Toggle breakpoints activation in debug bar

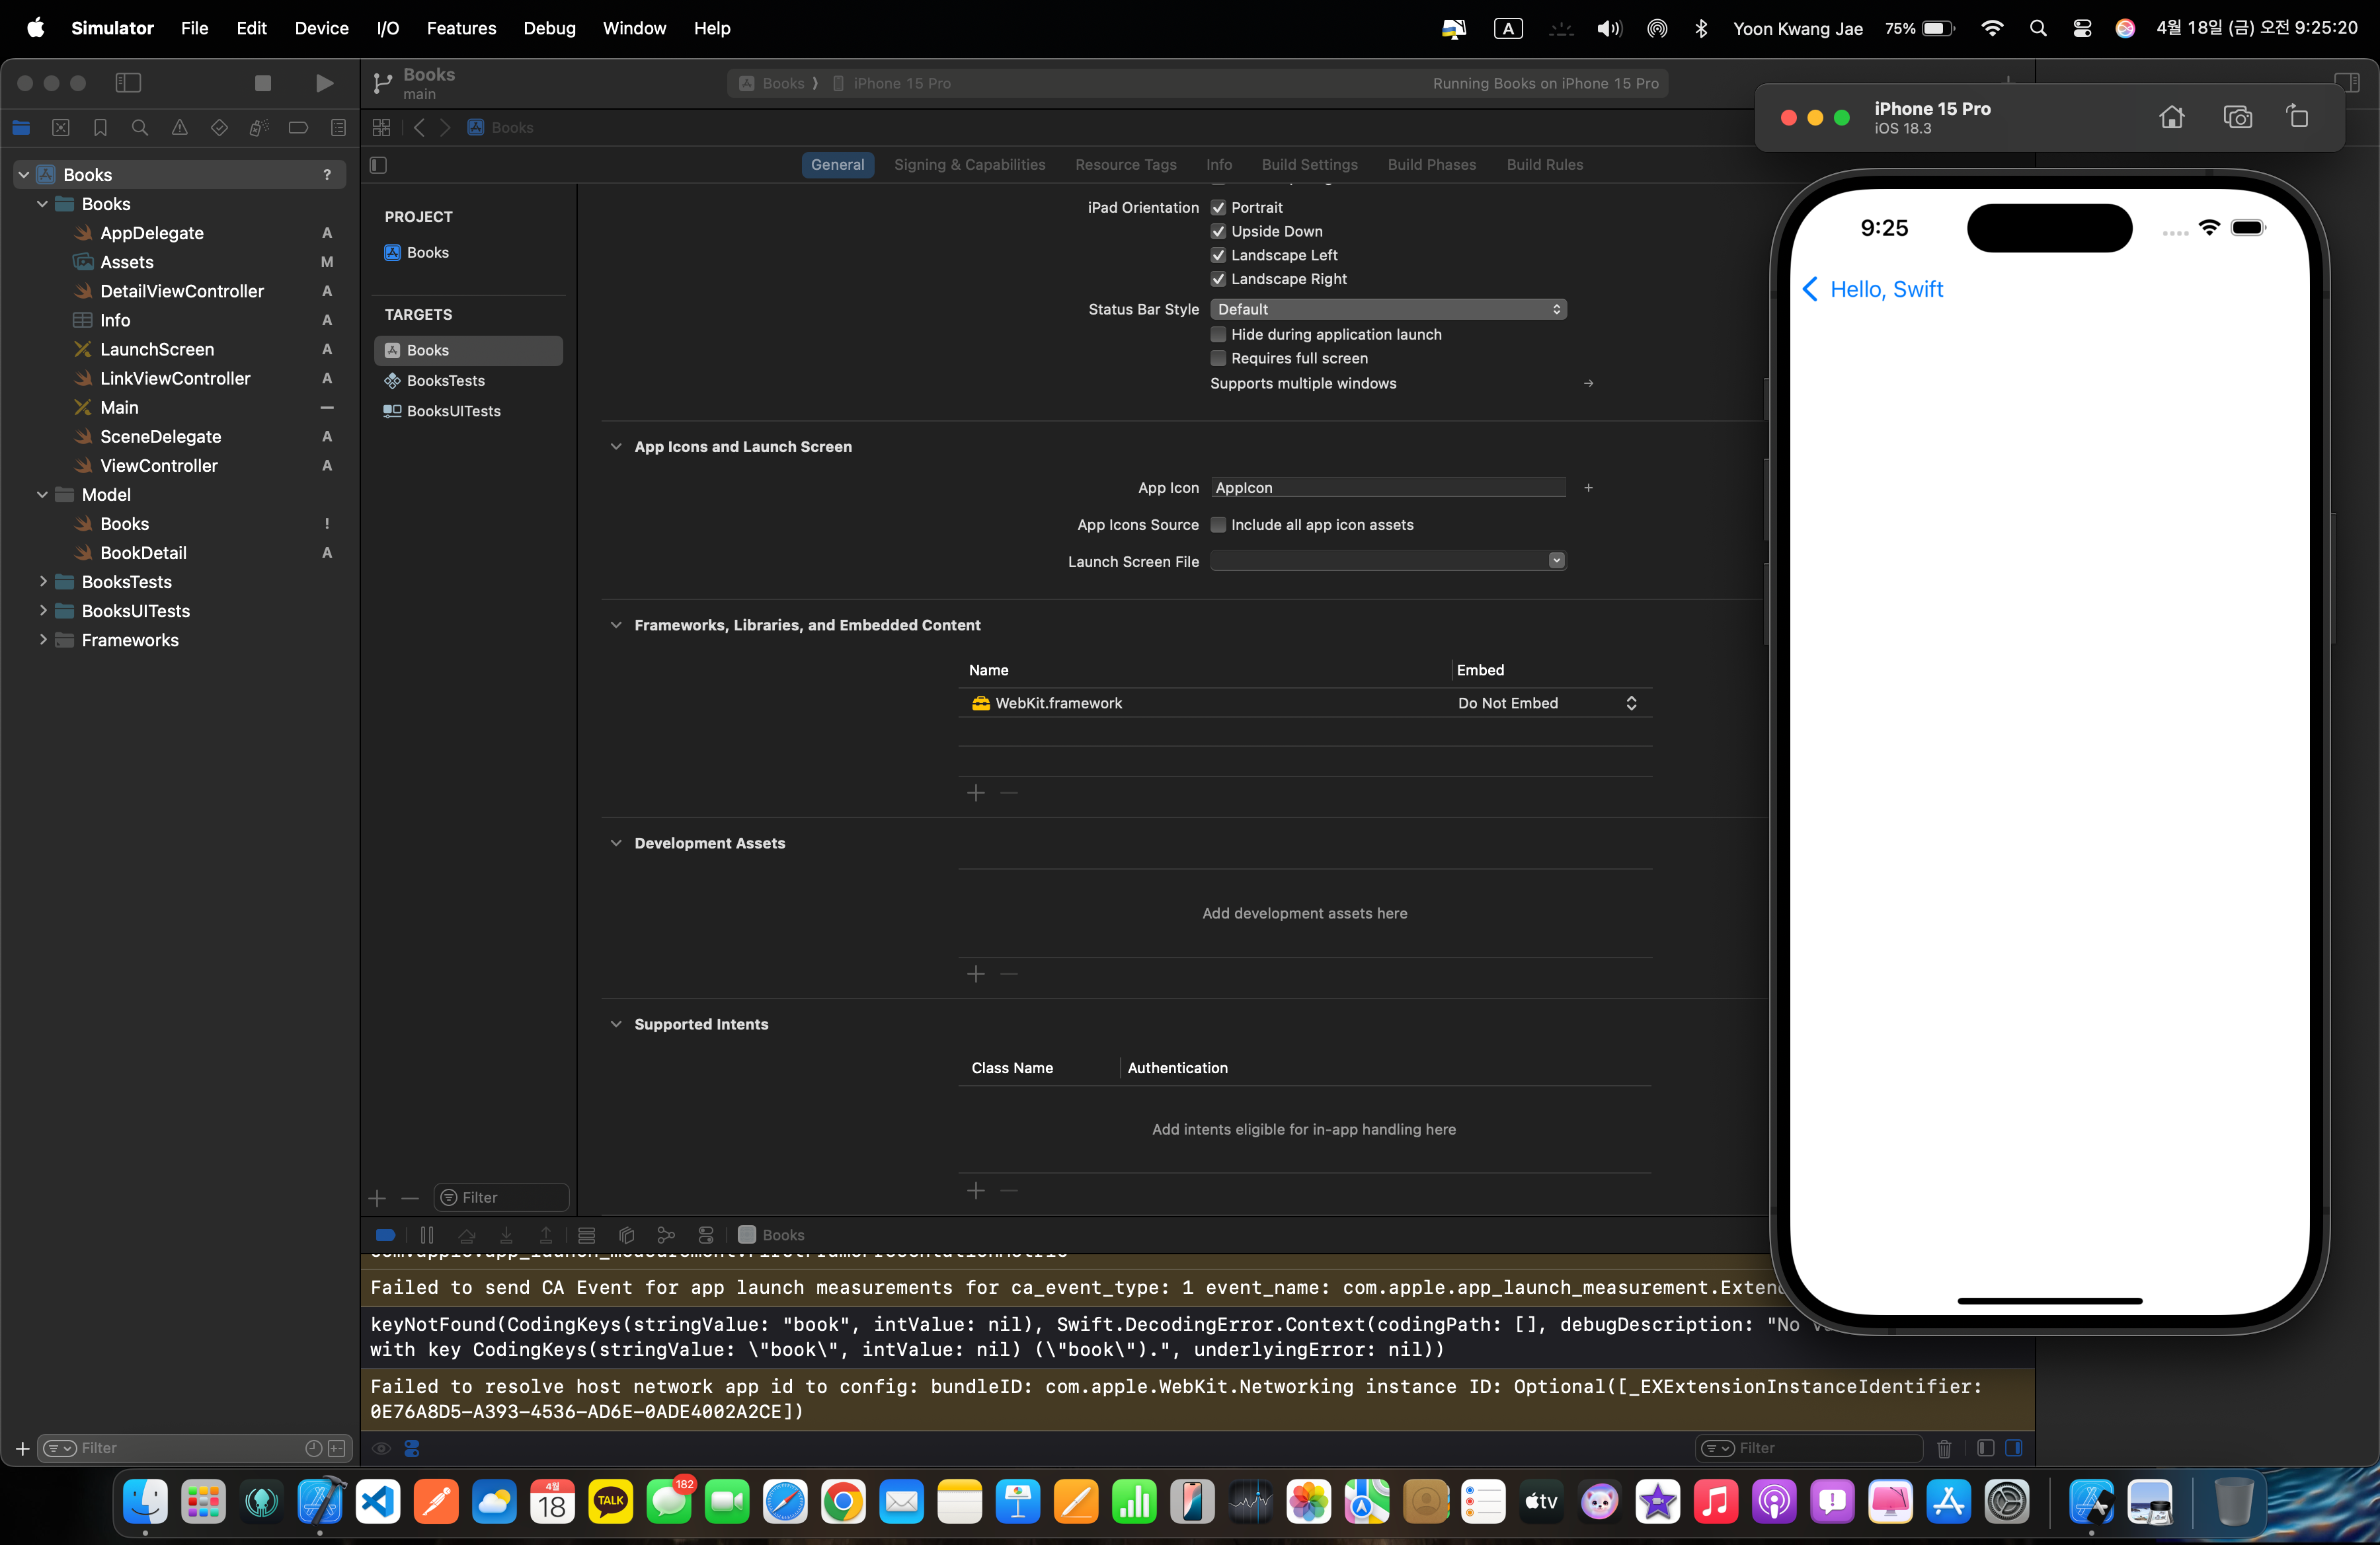point(385,1234)
